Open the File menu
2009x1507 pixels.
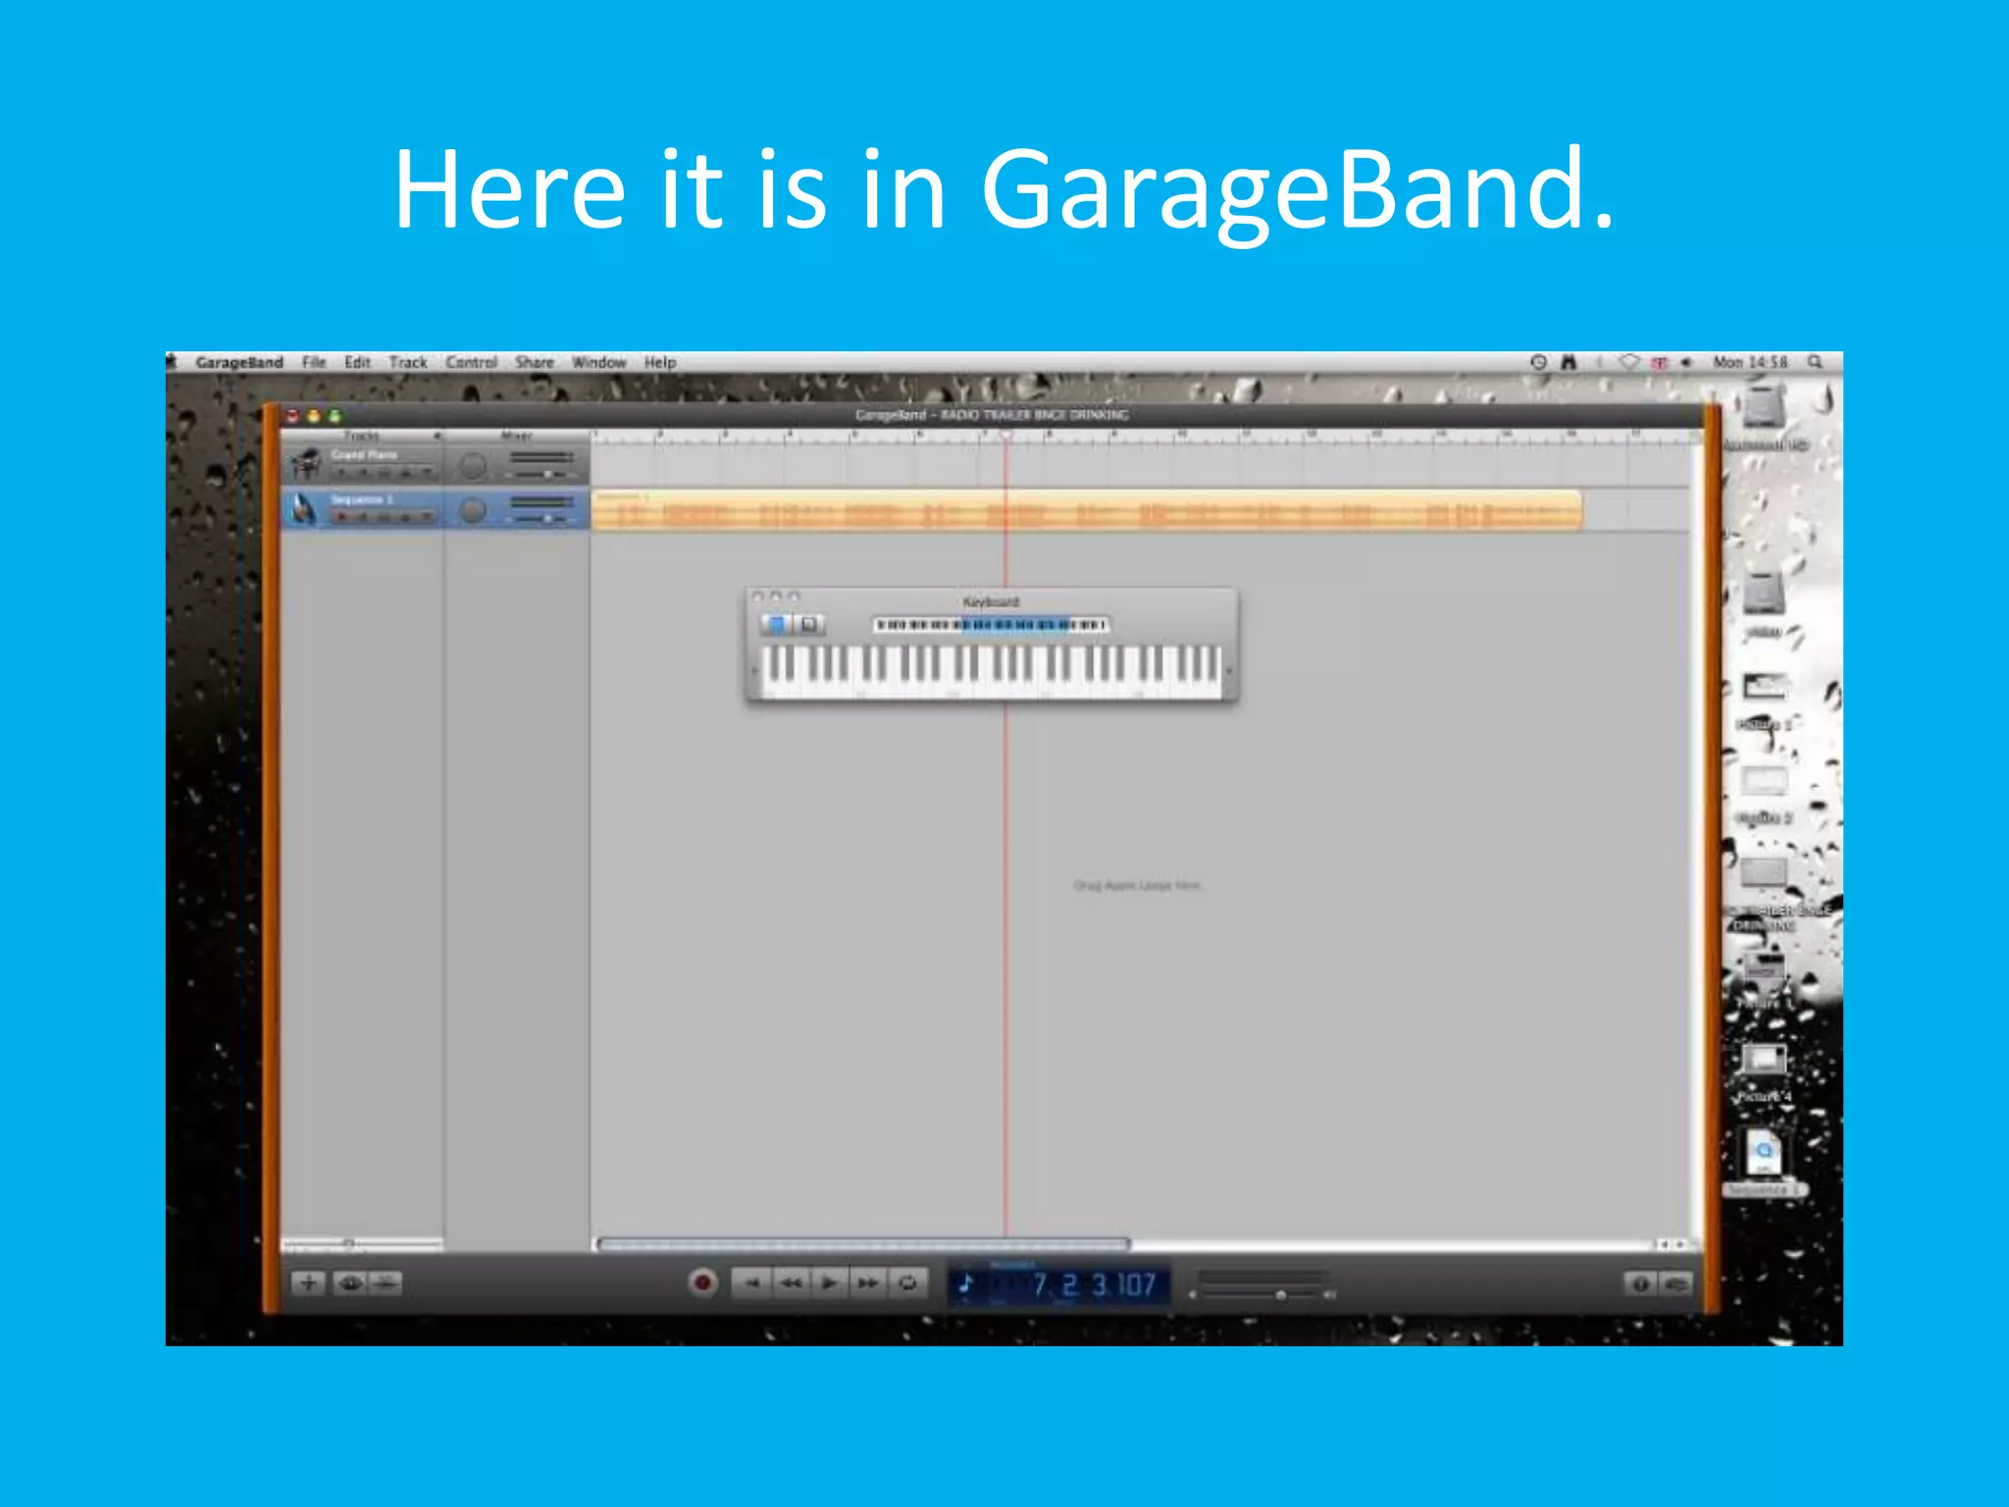(314, 362)
